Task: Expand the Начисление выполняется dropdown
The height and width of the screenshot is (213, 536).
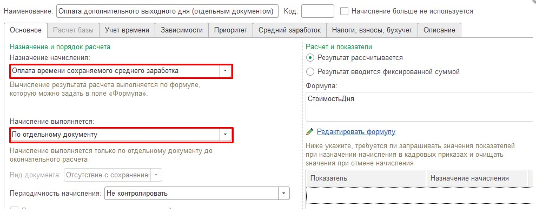Action: pos(225,135)
